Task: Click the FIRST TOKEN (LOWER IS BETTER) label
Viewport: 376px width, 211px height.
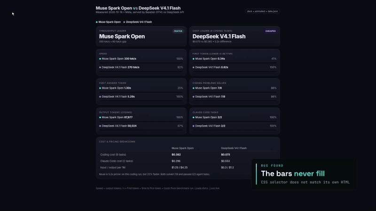Action: (x=212, y=54)
